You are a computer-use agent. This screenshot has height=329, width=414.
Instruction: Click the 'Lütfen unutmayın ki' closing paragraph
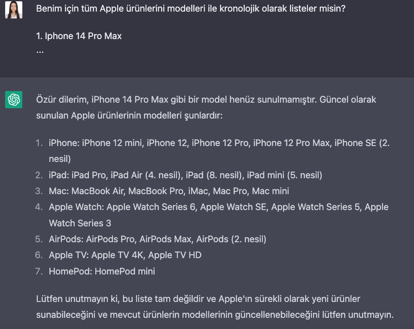[x=215, y=307]
